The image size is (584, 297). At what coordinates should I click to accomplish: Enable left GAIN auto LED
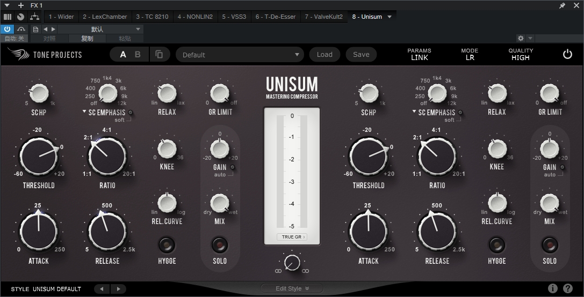tap(233, 167)
